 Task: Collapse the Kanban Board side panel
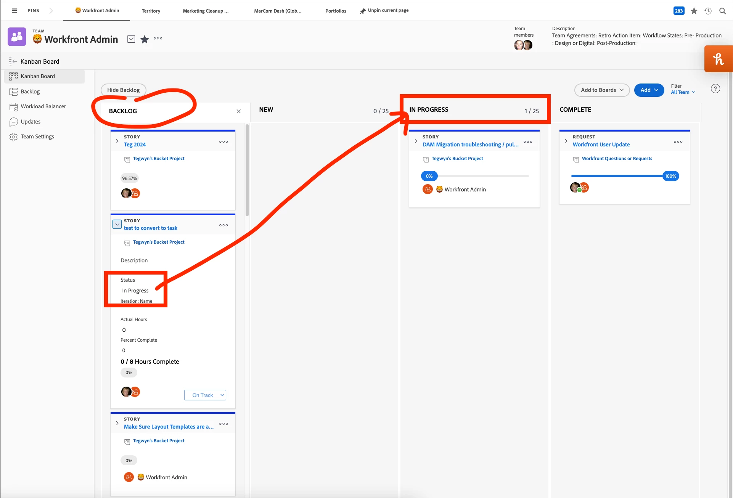click(x=13, y=61)
